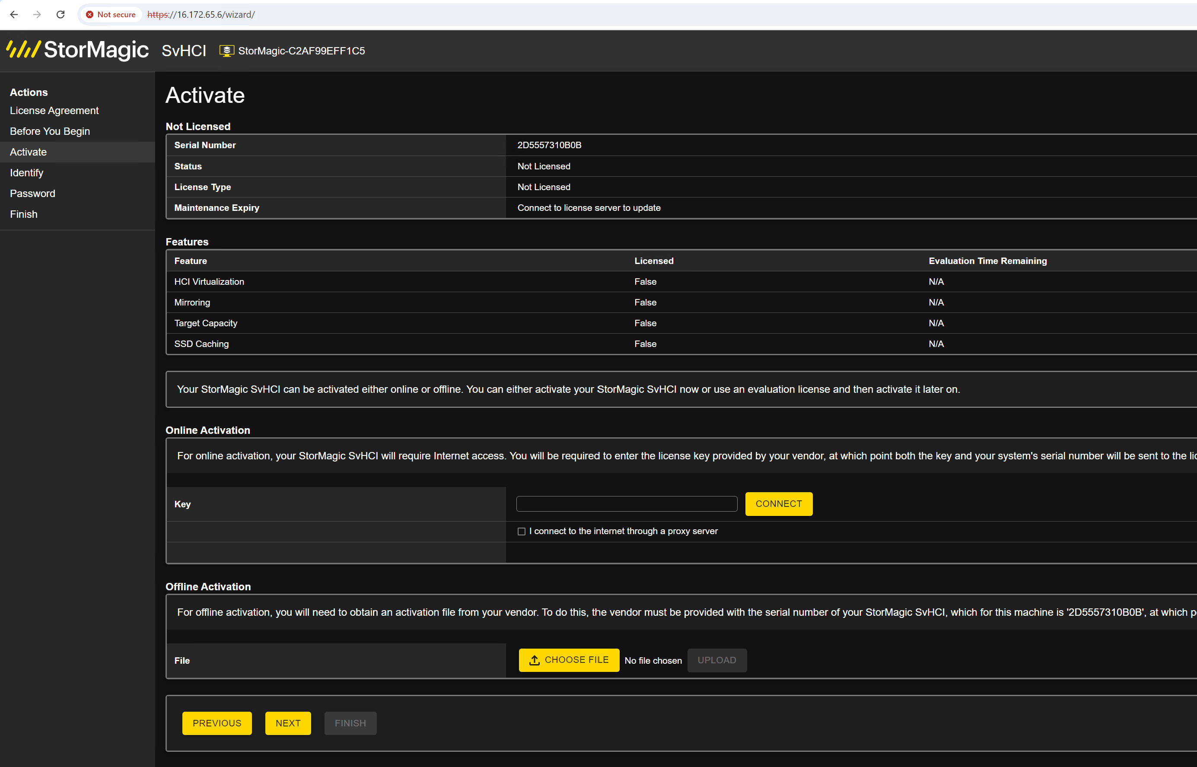Click the SSD Caching feature row
Viewport: 1197px width, 767px height.
(681, 344)
